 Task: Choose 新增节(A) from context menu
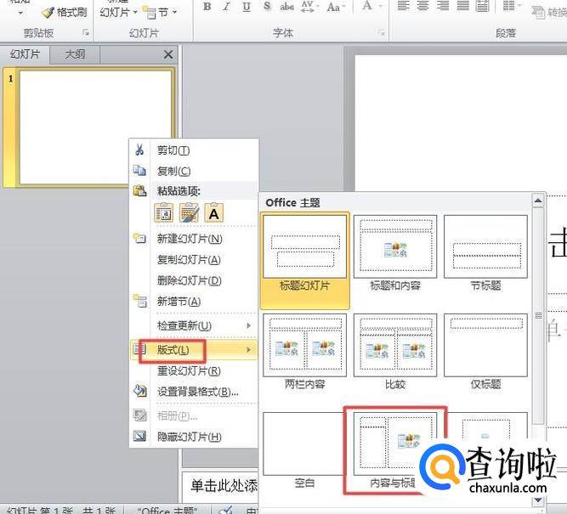pos(194,302)
